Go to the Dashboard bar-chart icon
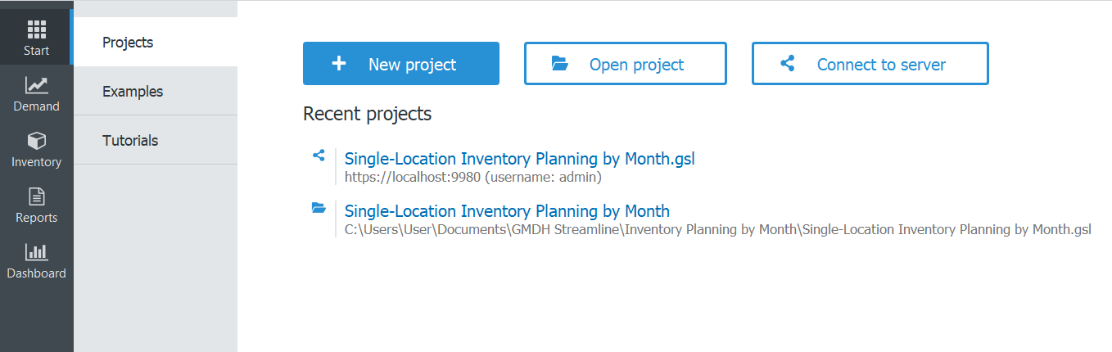The image size is (1112, 352). coord(37,252)
